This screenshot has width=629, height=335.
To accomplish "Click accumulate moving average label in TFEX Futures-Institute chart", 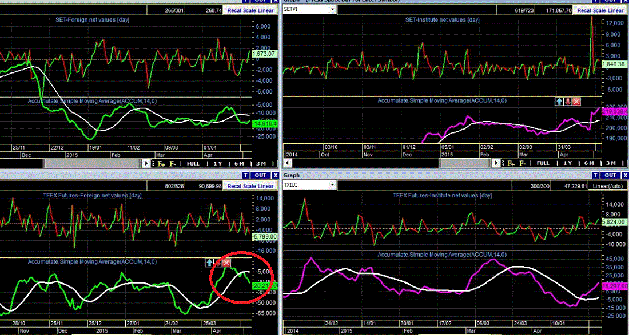I will coord(442,255).
